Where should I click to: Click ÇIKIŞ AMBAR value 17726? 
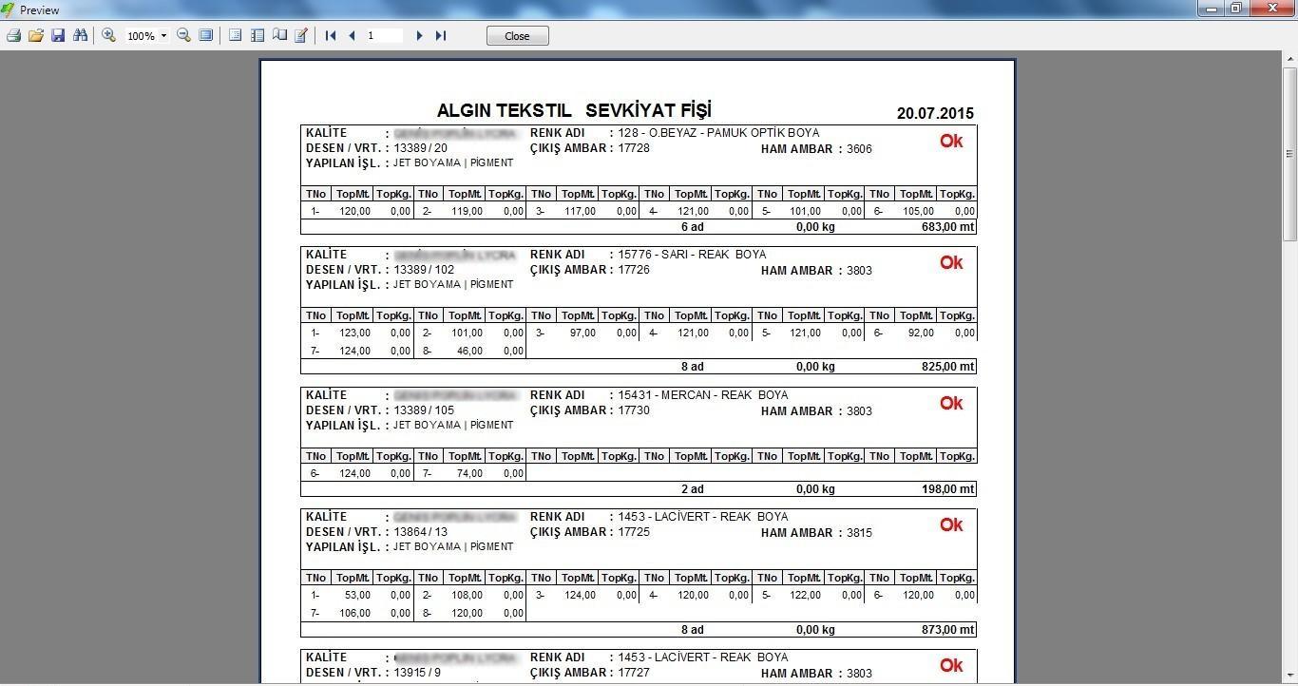(x=634, y=270)
